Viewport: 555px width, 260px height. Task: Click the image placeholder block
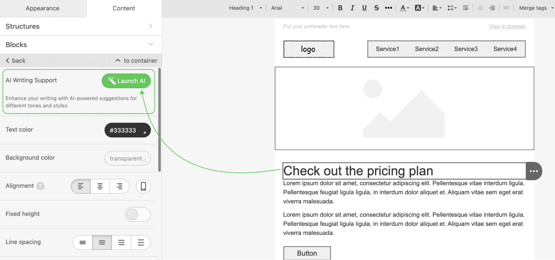pyautogui.click(x=404, y=108)
